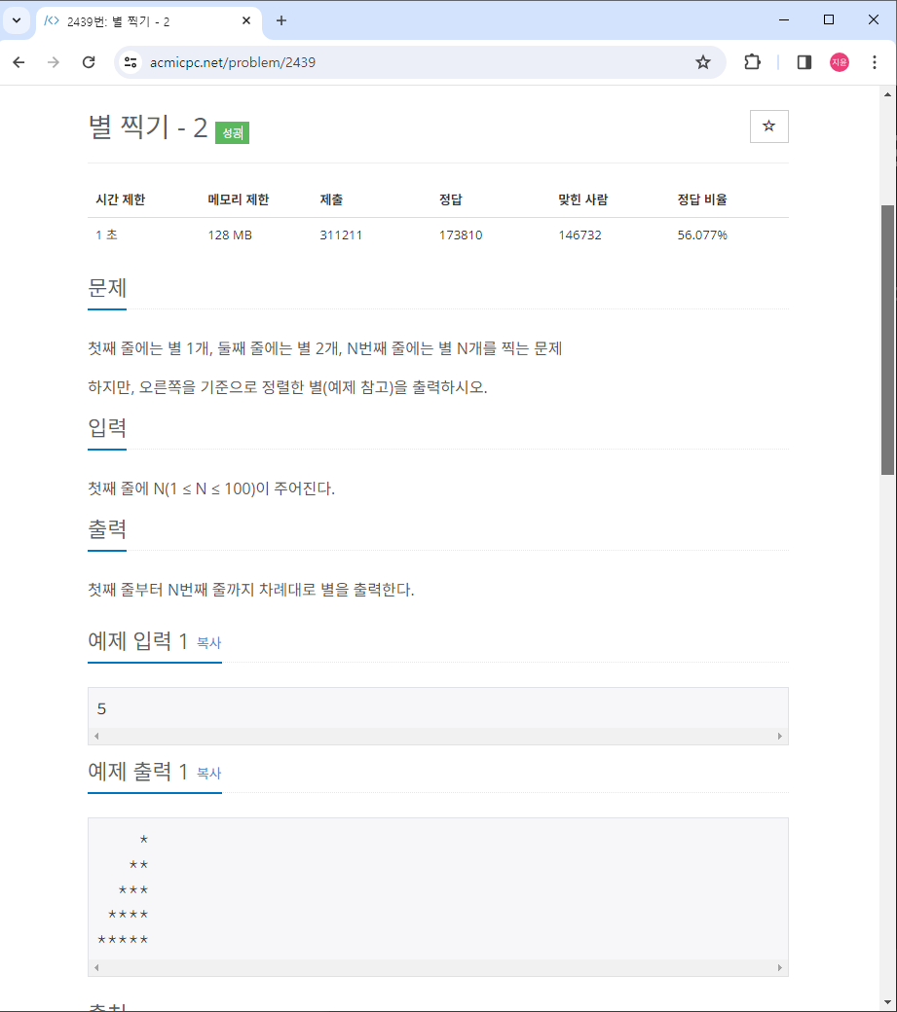Click the 예제 출력 1 heading

click(137, 772)
